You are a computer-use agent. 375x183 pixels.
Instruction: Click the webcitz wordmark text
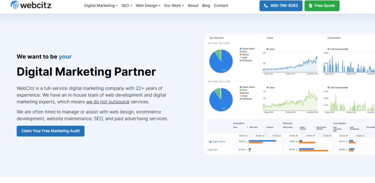tap(36, 5)
